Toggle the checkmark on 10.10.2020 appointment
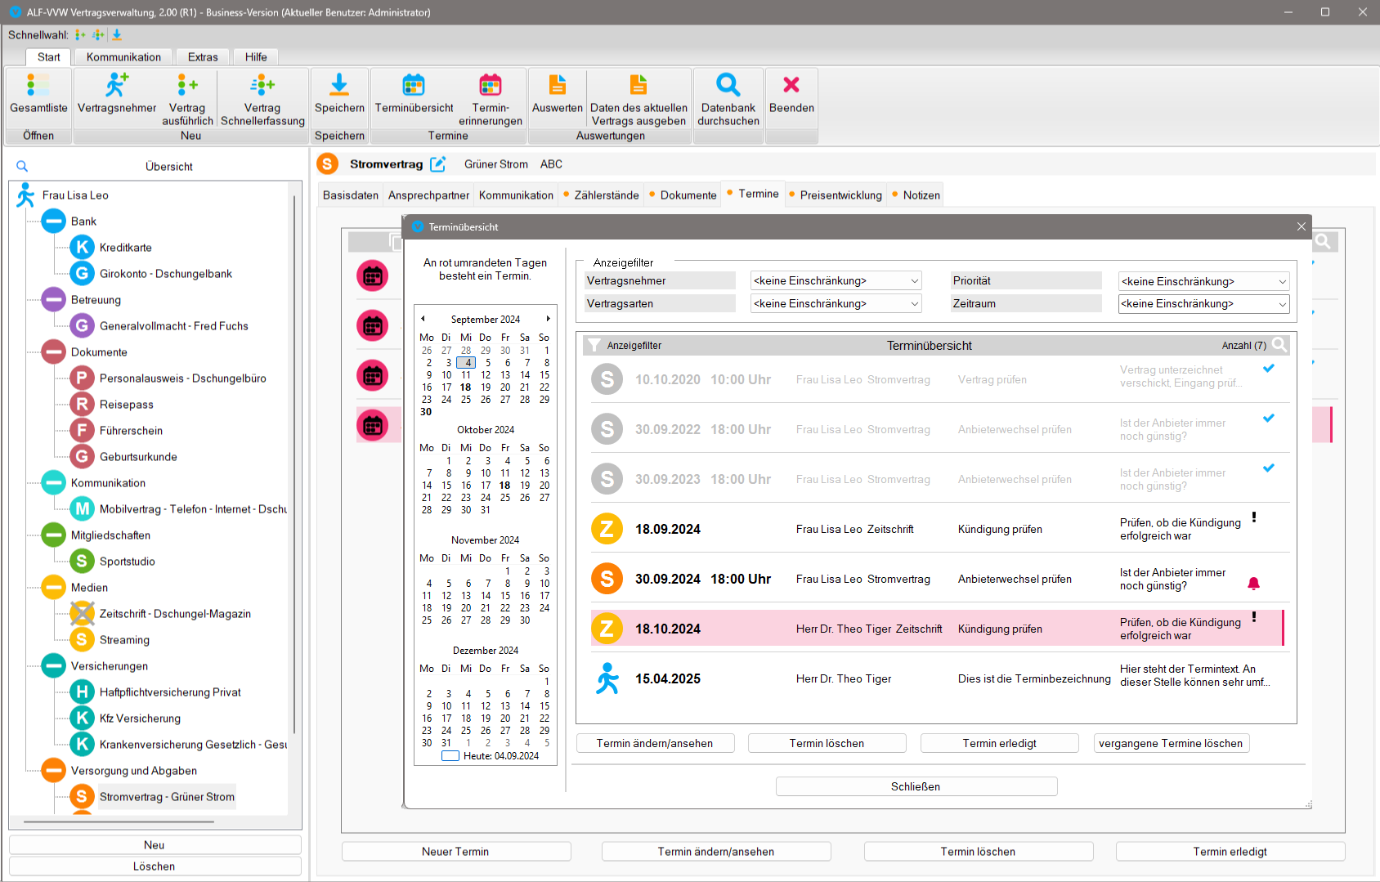The image size is (1380, 882). pyautogui.click(x=1269, y=368)
